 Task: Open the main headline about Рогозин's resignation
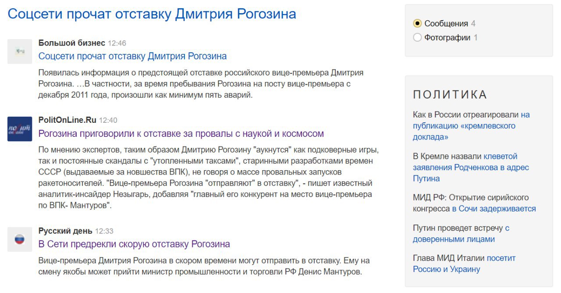(152, 14)
